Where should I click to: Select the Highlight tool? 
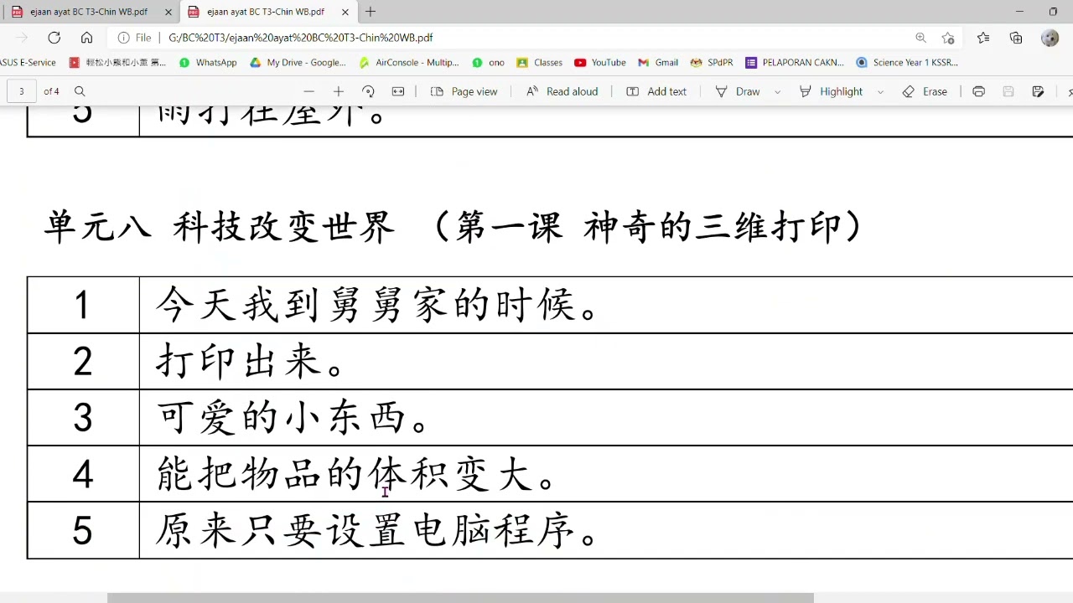tap(831, 91)
